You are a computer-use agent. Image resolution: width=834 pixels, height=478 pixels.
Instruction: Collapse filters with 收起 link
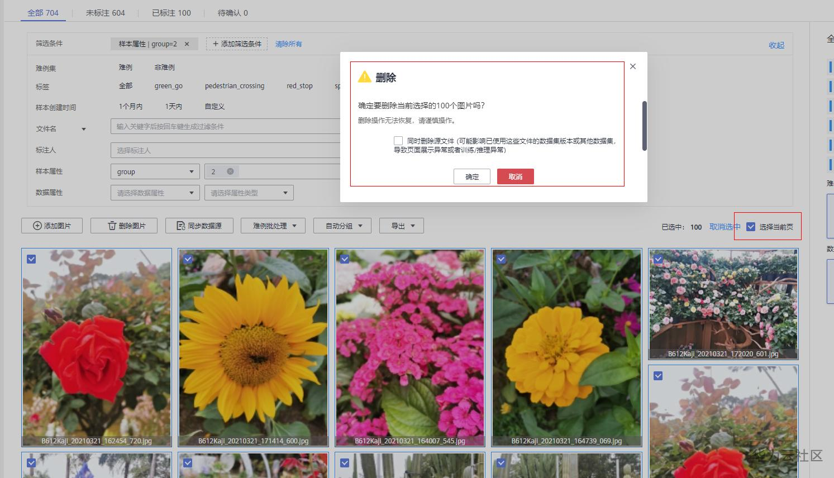click(x=776, y=45)
